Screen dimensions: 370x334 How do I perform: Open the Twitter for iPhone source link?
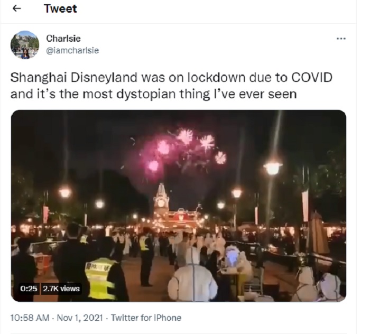pyautogui.click(x=146, y=318)
